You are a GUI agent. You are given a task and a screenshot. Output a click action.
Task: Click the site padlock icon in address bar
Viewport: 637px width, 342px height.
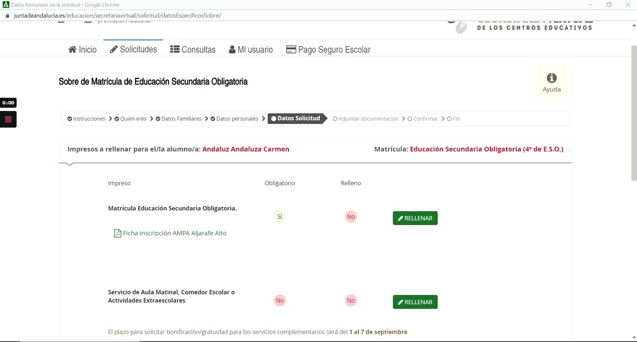click(7, 15)
